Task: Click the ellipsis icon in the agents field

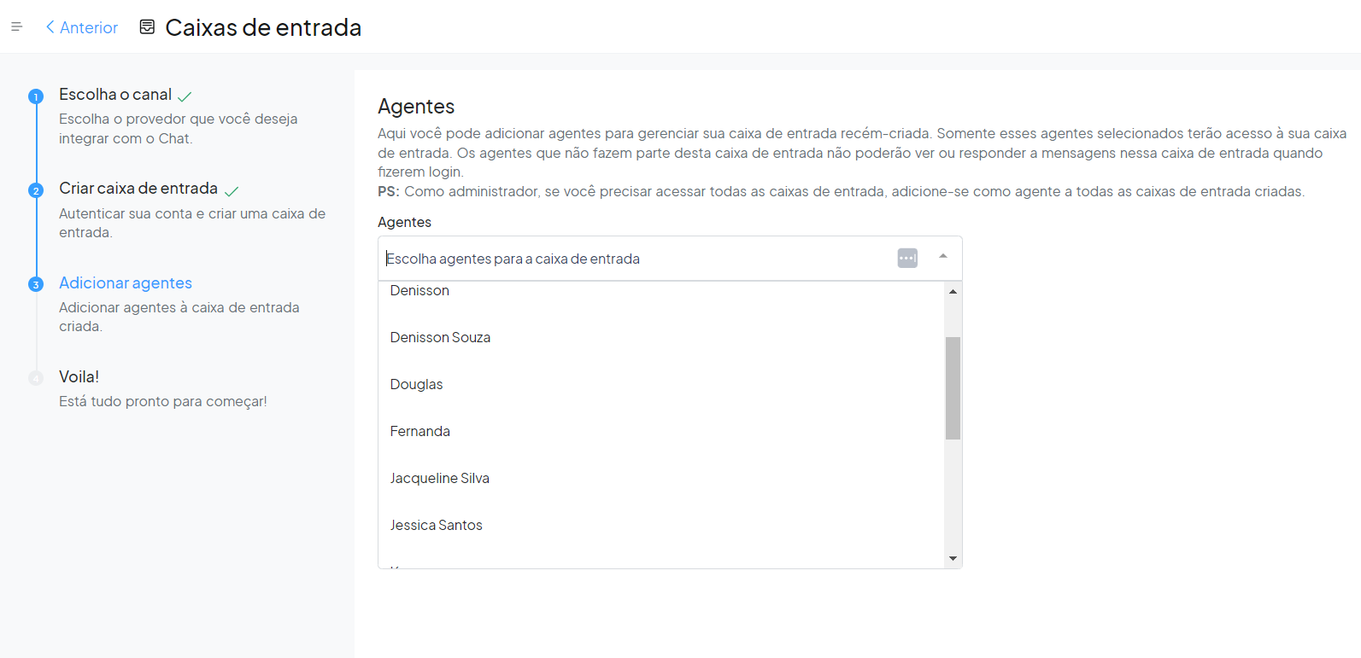Action: pyautogui.click(x=907, y=258)
